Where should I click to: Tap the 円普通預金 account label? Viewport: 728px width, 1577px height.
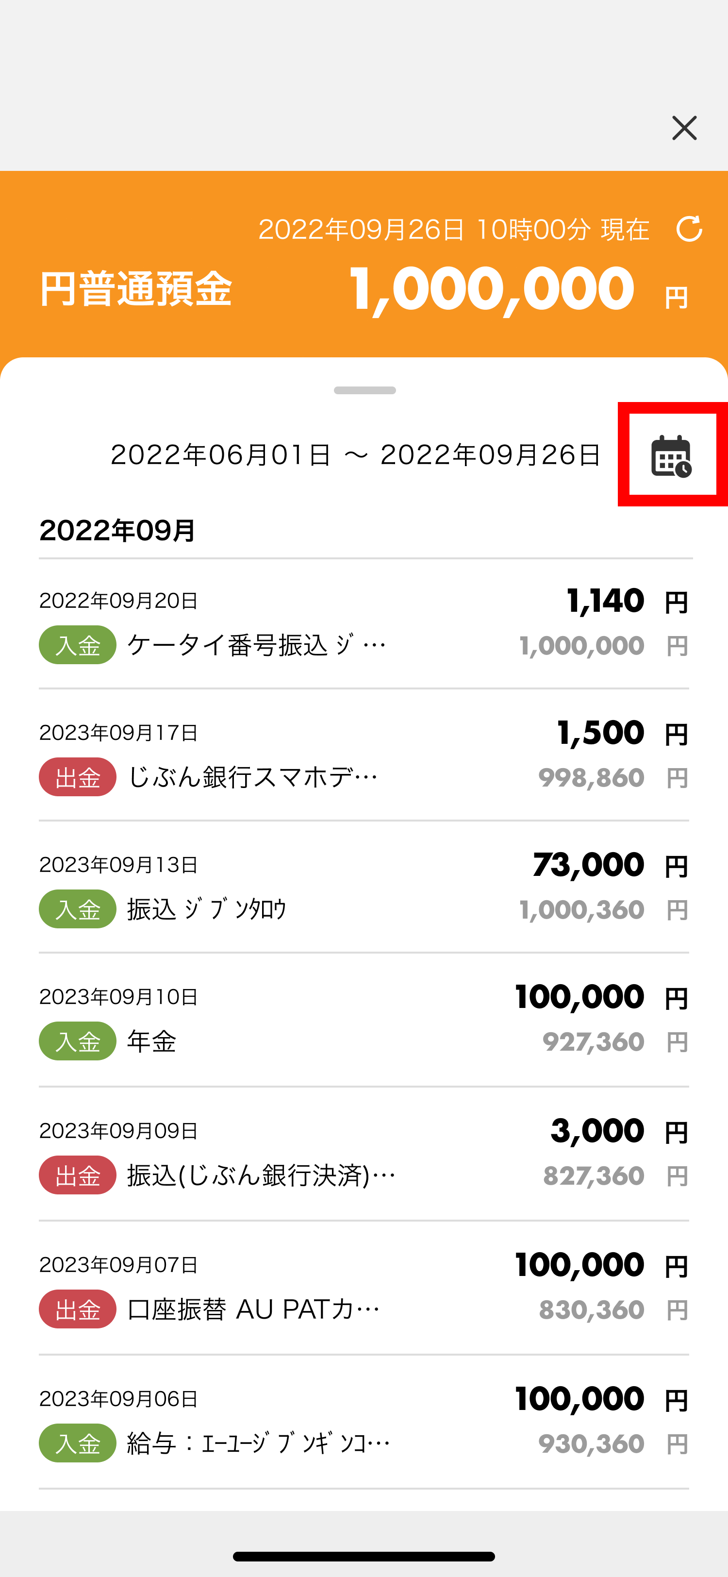[x=136, y=288]
